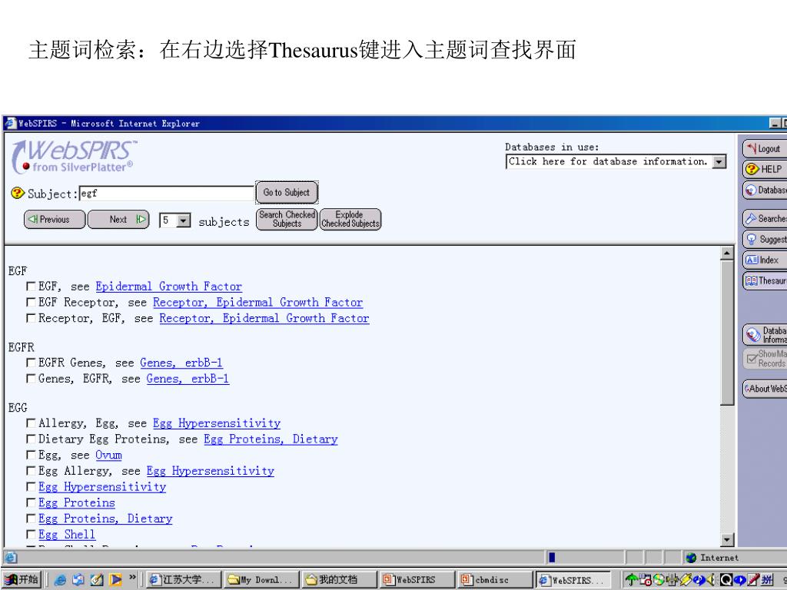
Task: Launch Internet Explorer from the quick launch bar
Action: tap(60, 580)
